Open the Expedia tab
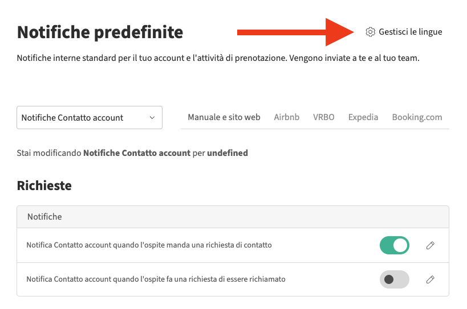The width and height of the screenshot is (467, 309). click(363, 117)
